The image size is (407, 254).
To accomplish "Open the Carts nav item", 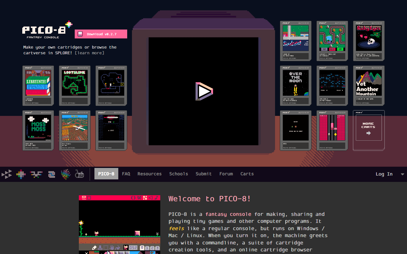I will (x=247, y=174).
